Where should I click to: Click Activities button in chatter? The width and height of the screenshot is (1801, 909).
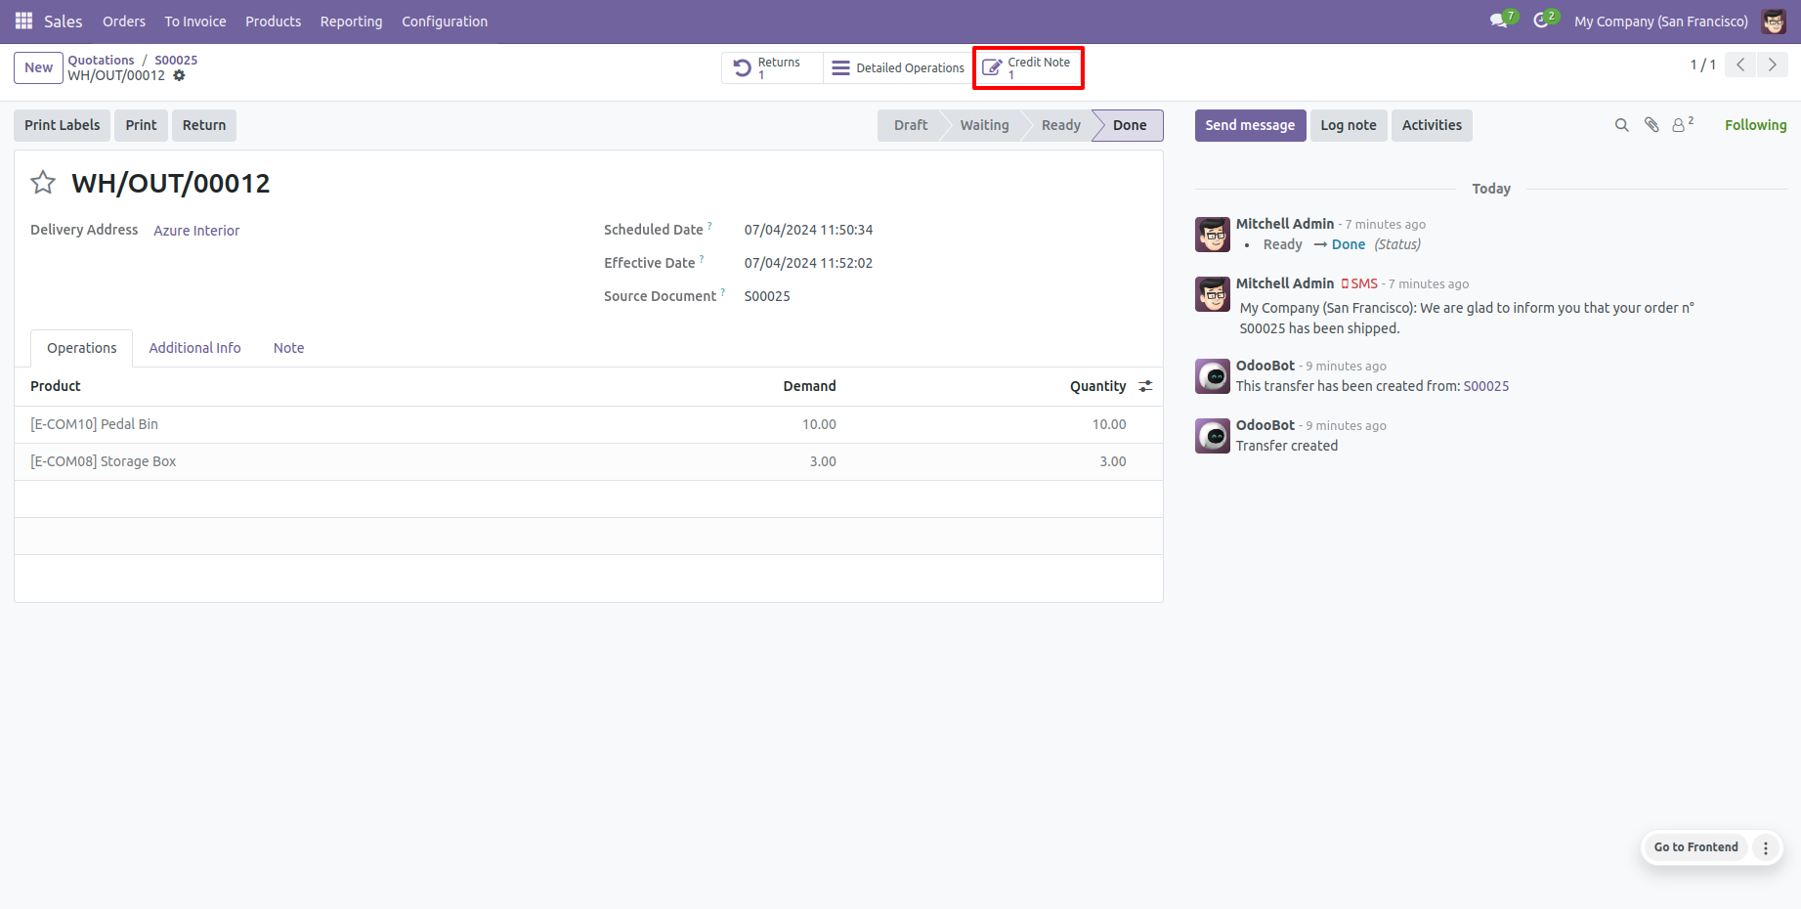click(1432, 125)
